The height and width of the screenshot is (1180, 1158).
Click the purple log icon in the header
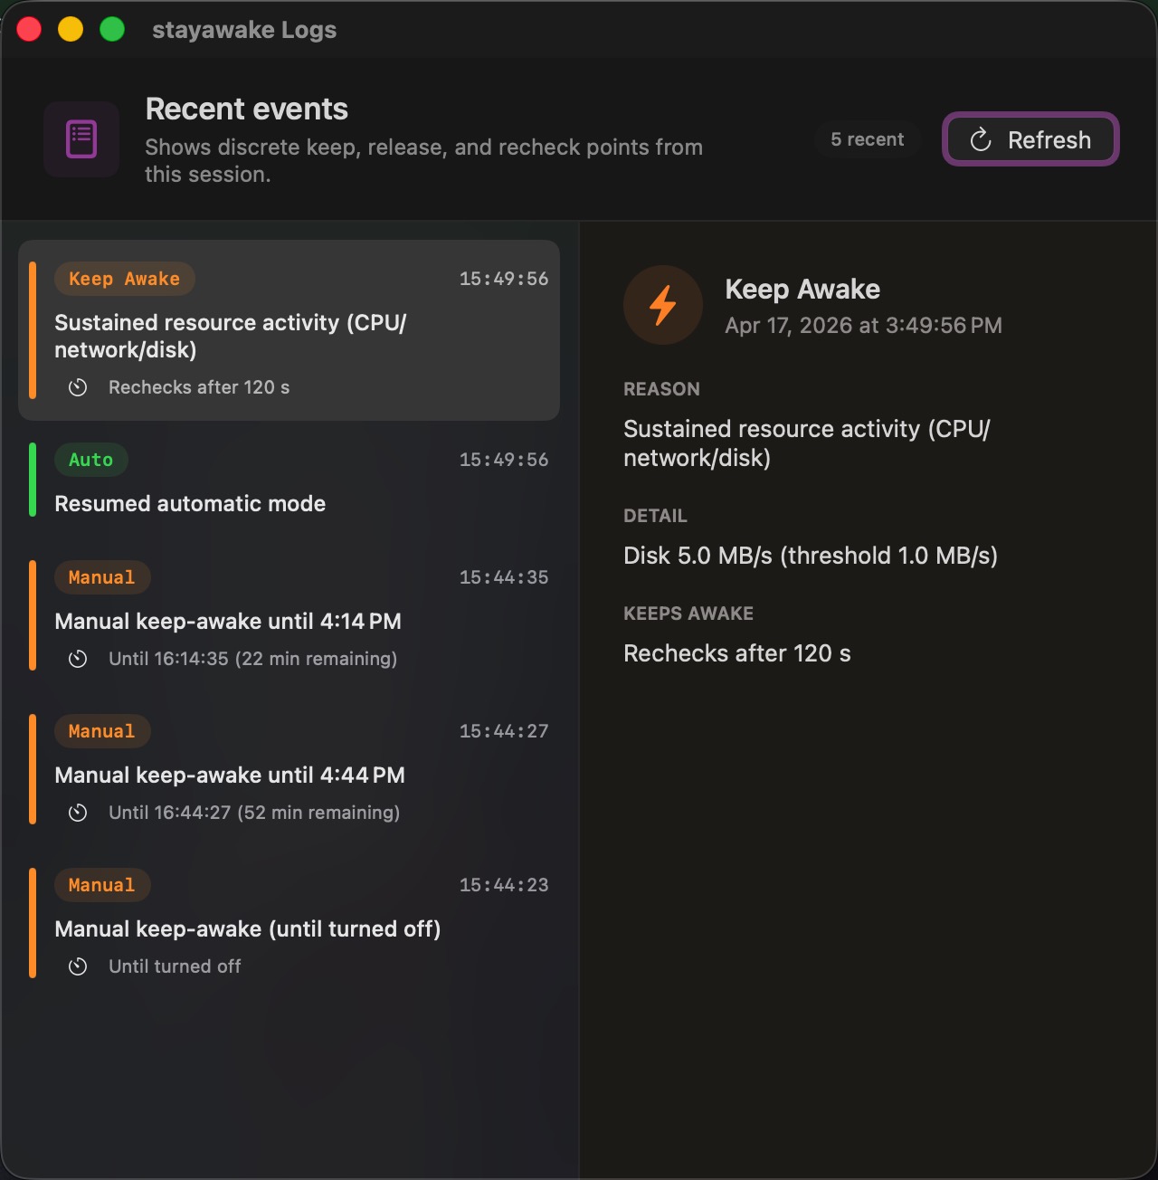[81, 138]
